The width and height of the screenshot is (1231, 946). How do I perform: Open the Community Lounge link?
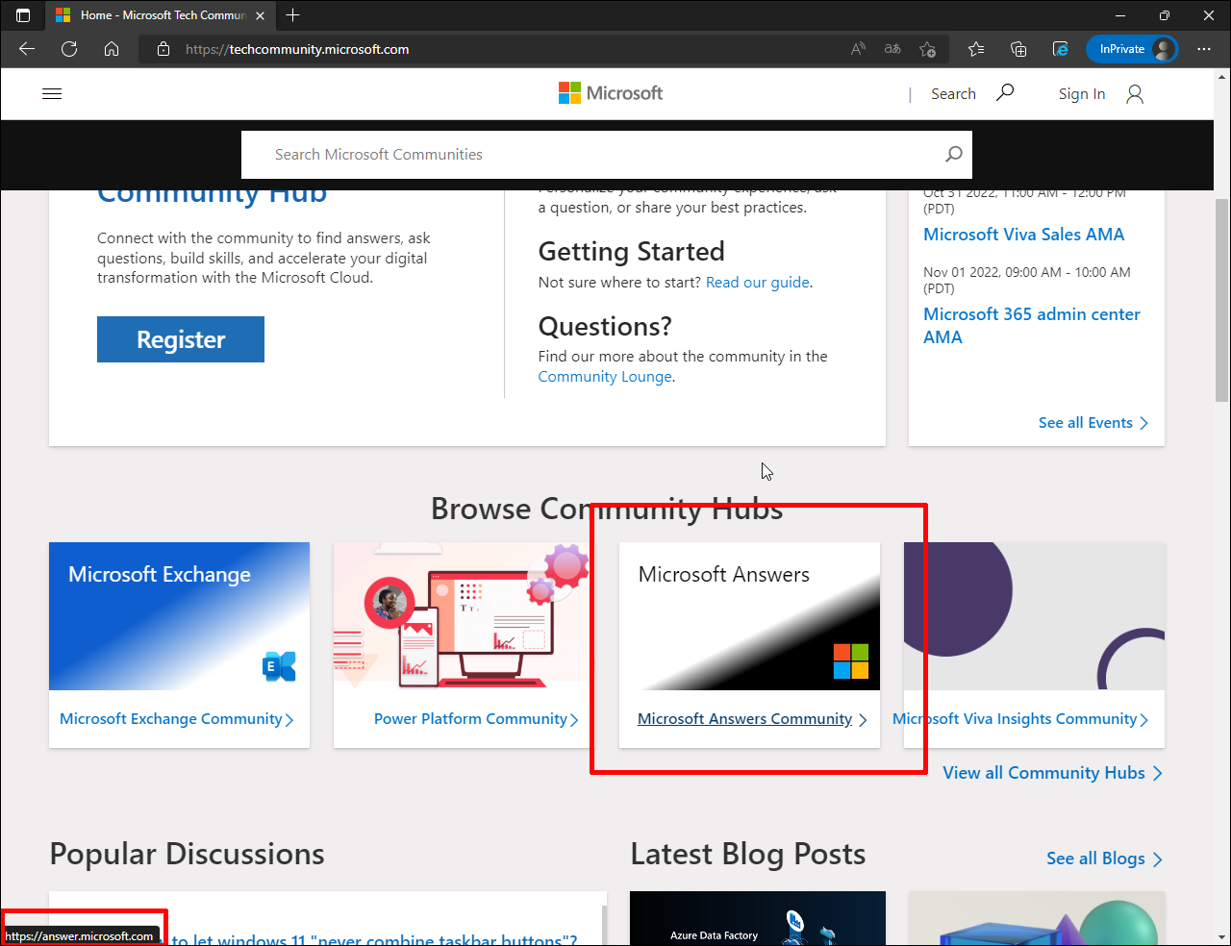(605, 377)
